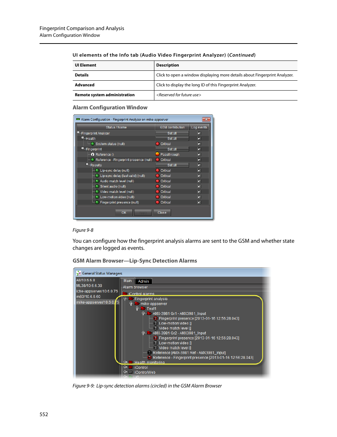This screenshot has width=337, height=437.
Task: Toggle Log events checkbox for Health row
Action: [x=199, y=139]
